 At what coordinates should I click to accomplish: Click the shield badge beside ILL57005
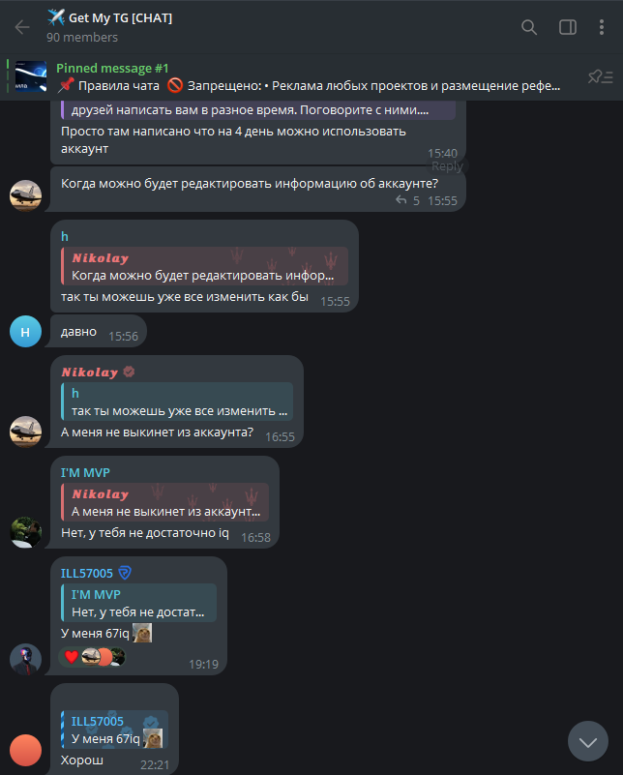click(x=125, y=573)
